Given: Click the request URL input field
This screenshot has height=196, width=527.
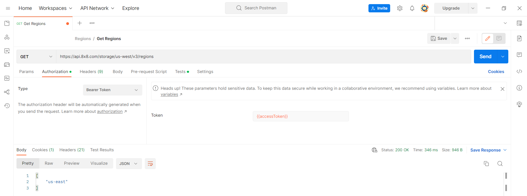Looking at the screenshot, I should pos(264,57).
